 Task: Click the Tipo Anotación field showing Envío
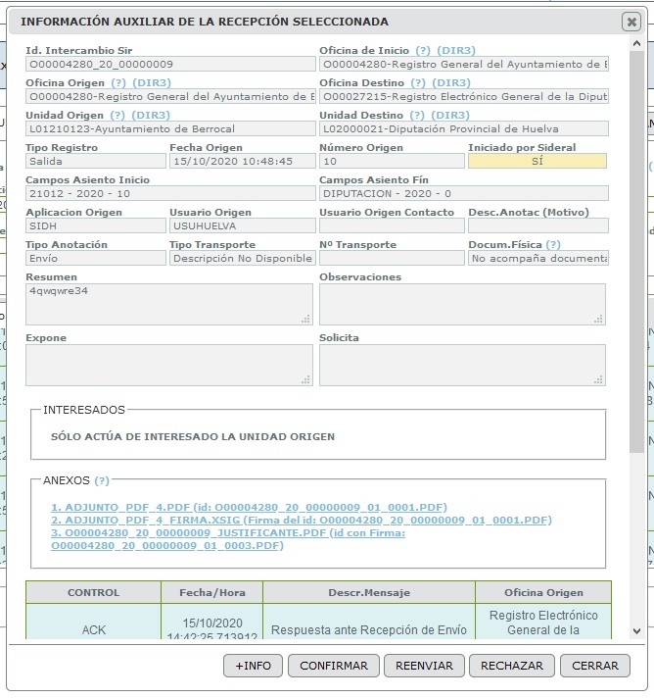(x=96, y=259)
